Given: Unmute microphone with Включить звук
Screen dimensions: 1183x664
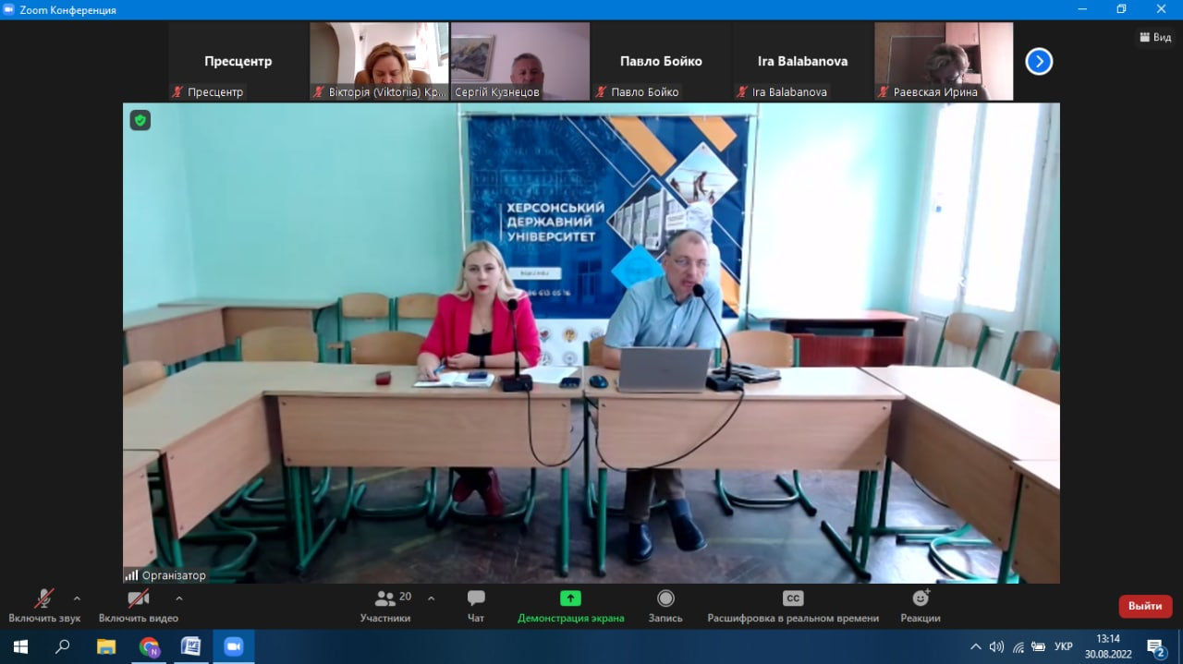Looking at the screenshot, I should coord(44,605).
